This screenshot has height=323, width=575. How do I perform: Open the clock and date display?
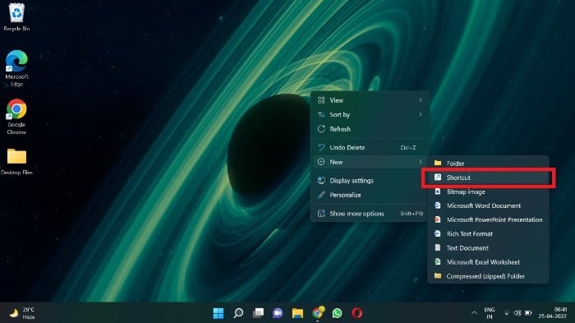tap(553, 313)
